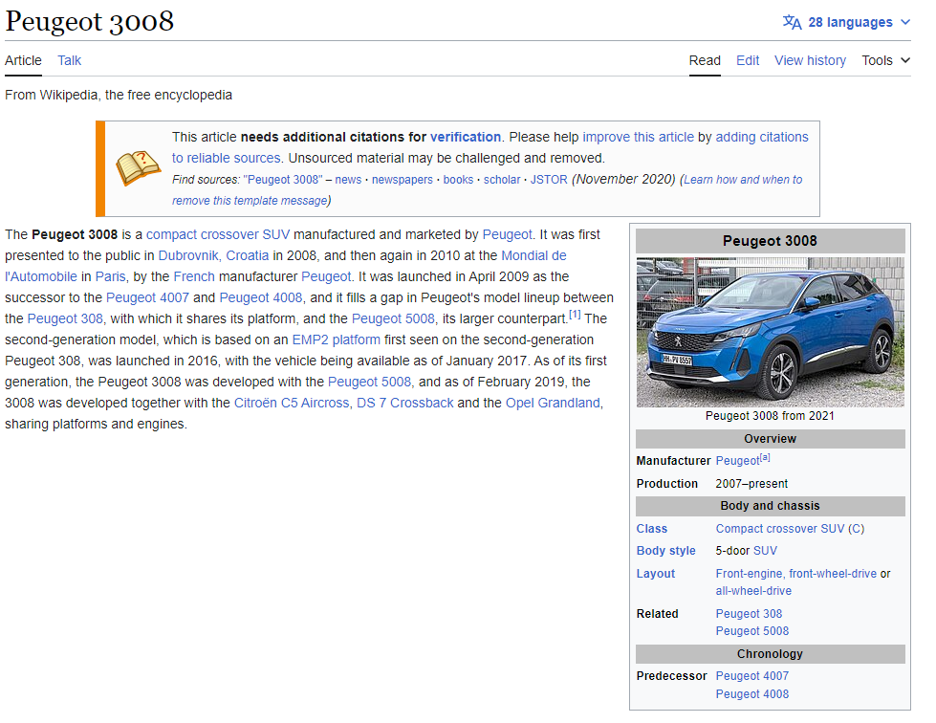Follow the French link in the paragraph
Screen dimensions: 936x723
tap(194, 276)
